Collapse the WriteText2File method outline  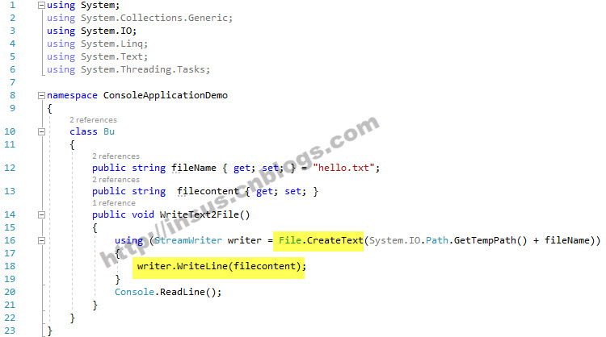41,214
